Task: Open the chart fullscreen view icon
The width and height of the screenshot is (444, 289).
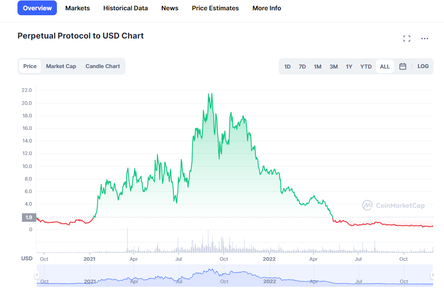Action: [x=407, y=39]
